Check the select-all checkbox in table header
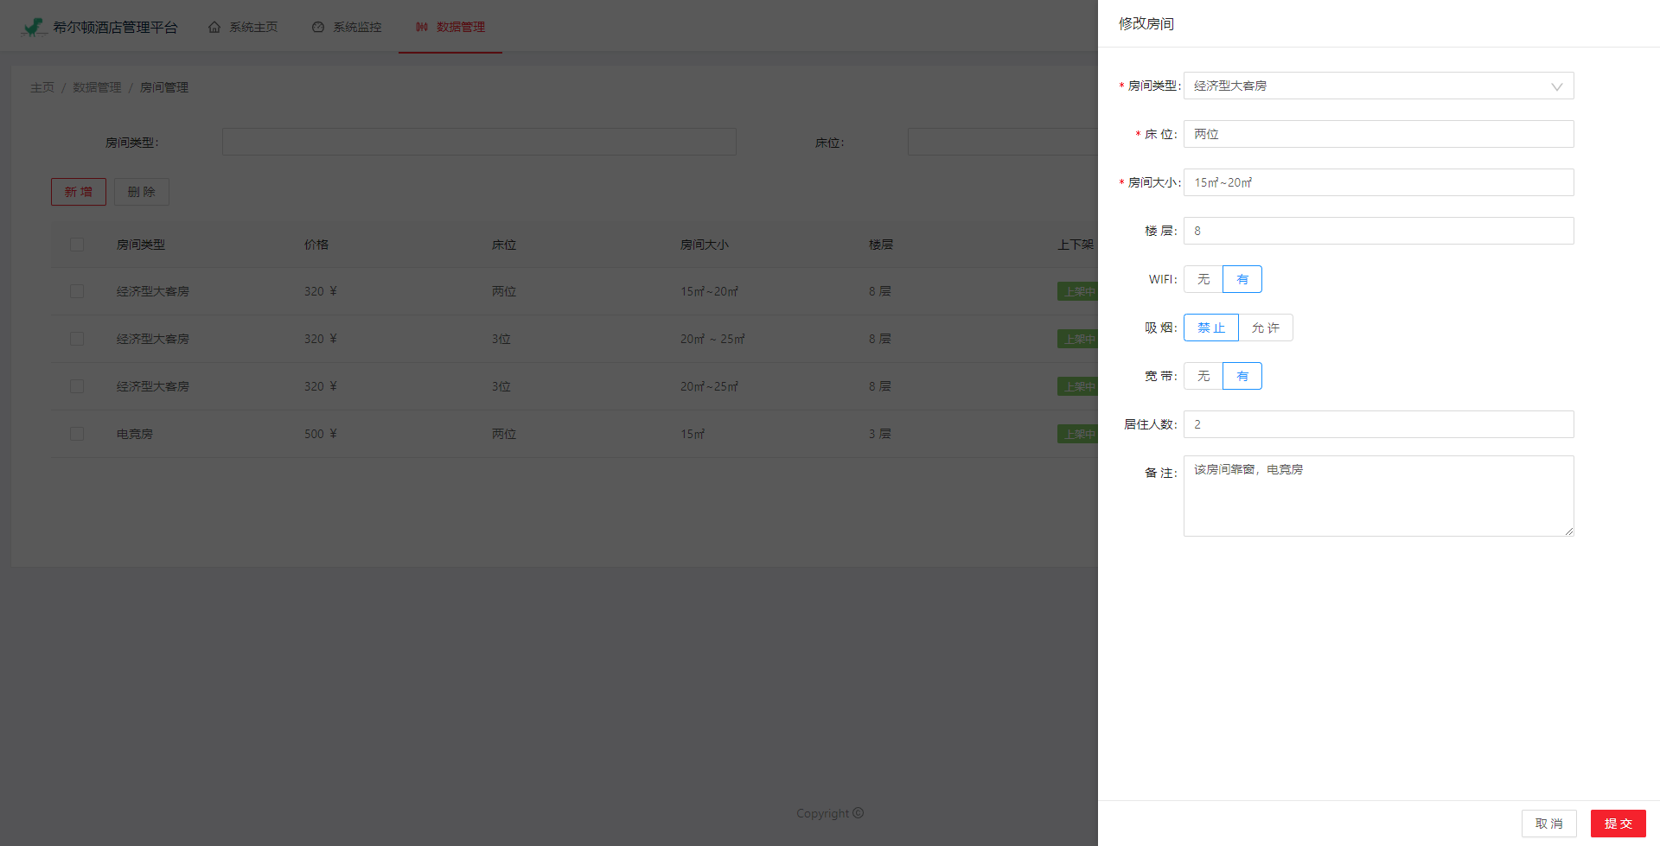1660x846 pixels. click(76, 245)
